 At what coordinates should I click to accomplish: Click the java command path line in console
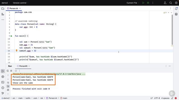49,74
